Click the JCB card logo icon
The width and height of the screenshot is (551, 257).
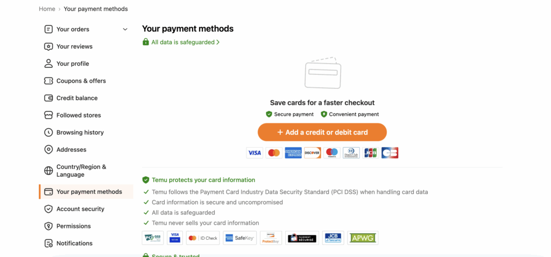[x=370, y=153]
